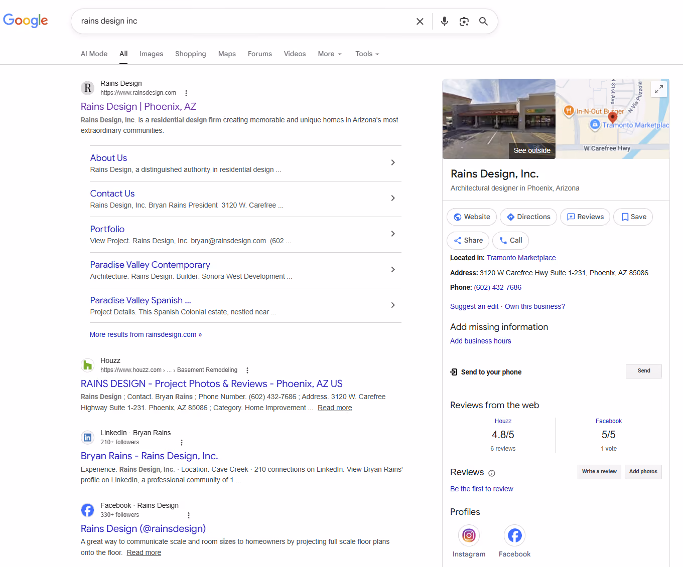
Task: Expand Paradise Valley Spanish chevron
Action: tap(393, 305)
